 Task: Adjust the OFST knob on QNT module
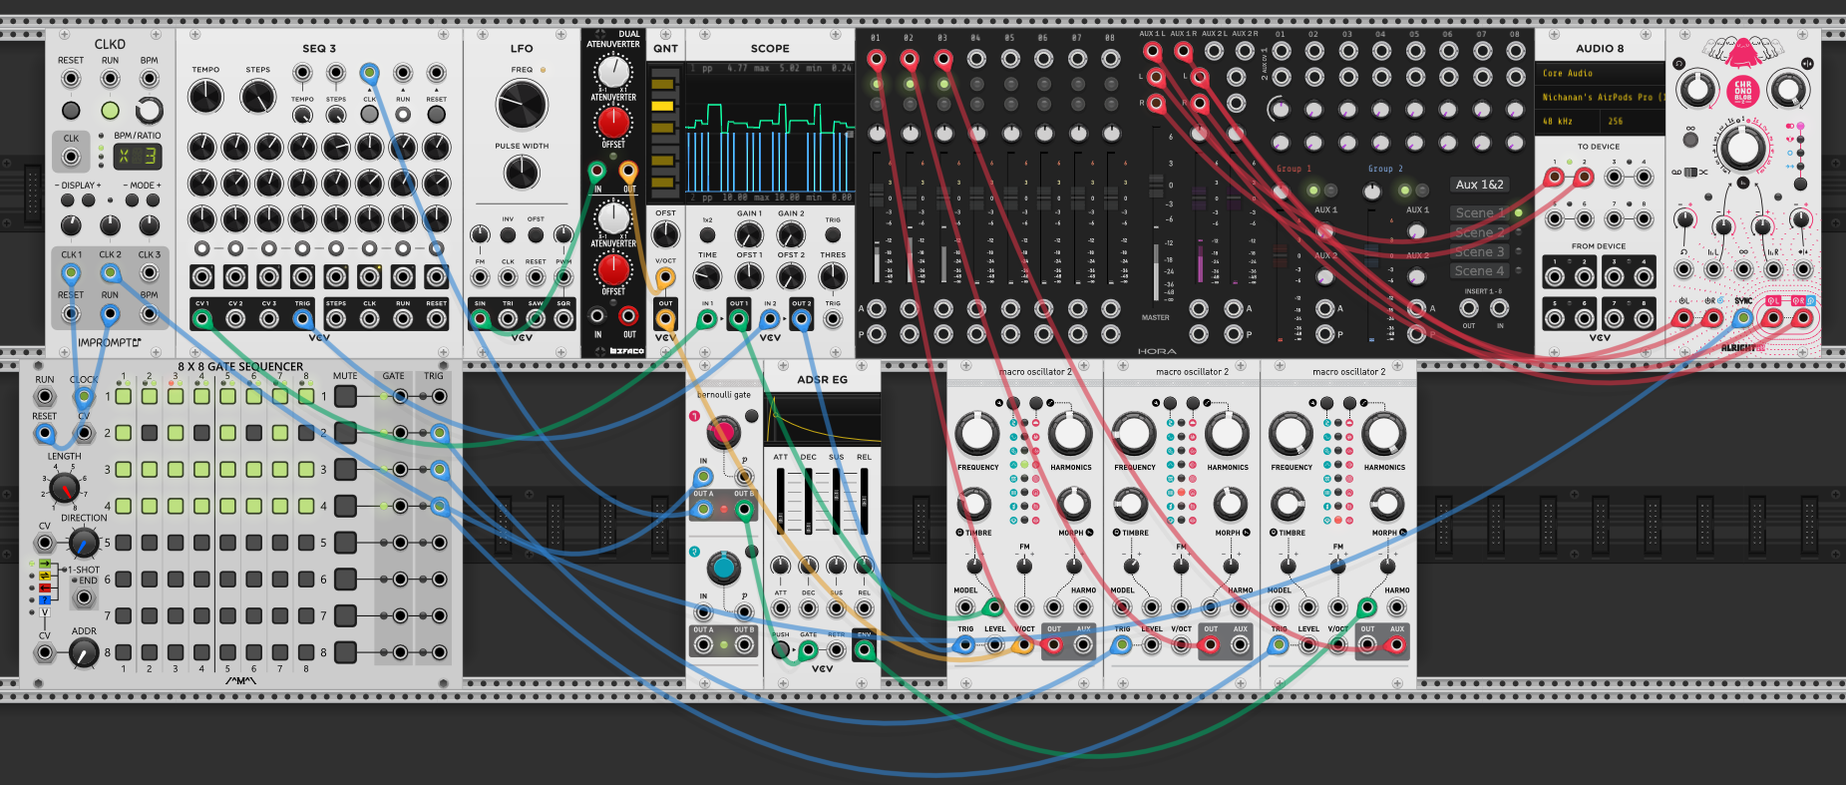pyautogui.click(x=665, y=235)
